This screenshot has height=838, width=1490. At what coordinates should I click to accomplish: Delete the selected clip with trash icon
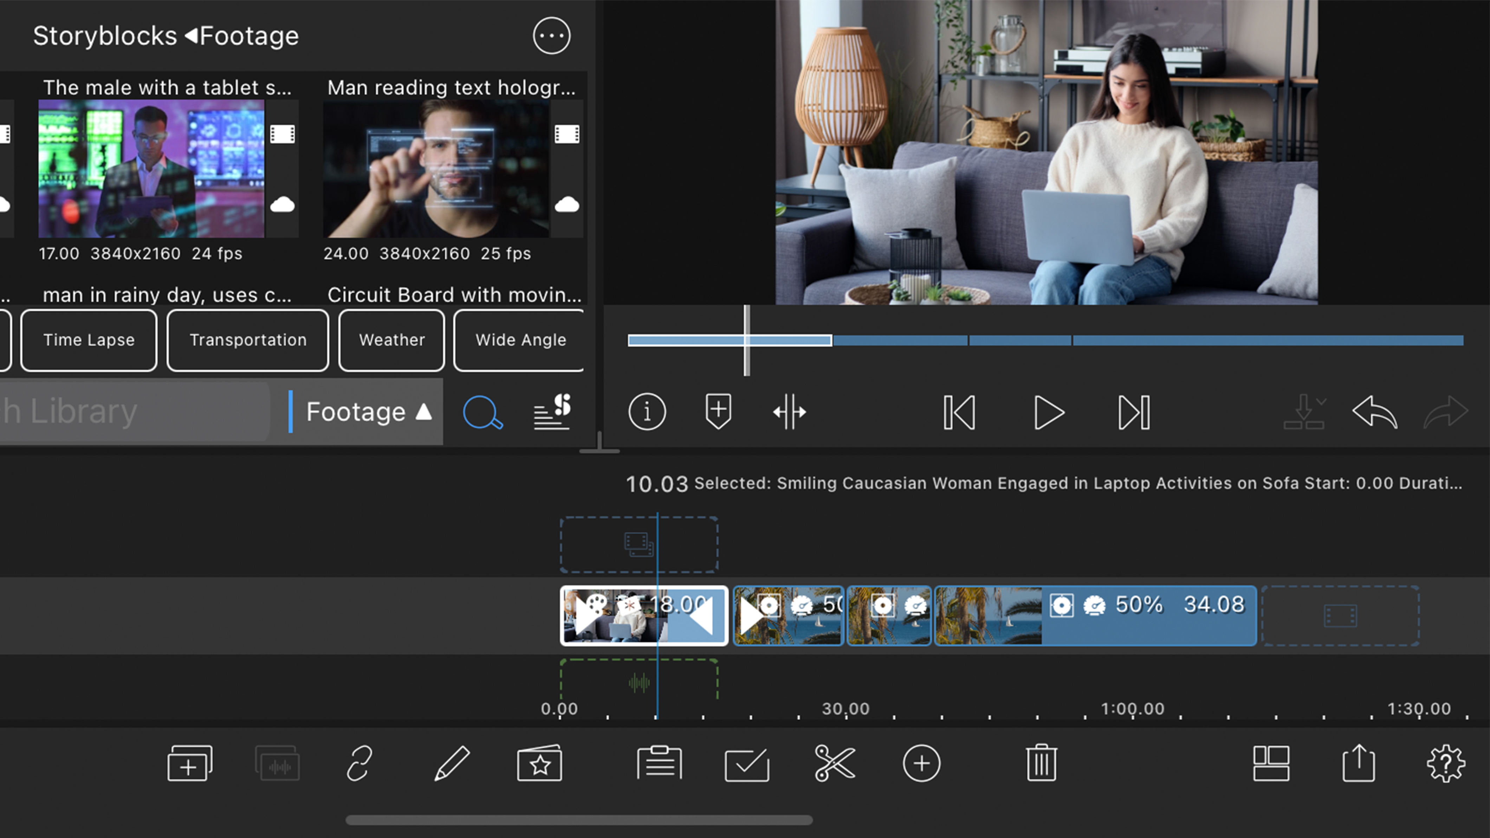click(1042, 764)
